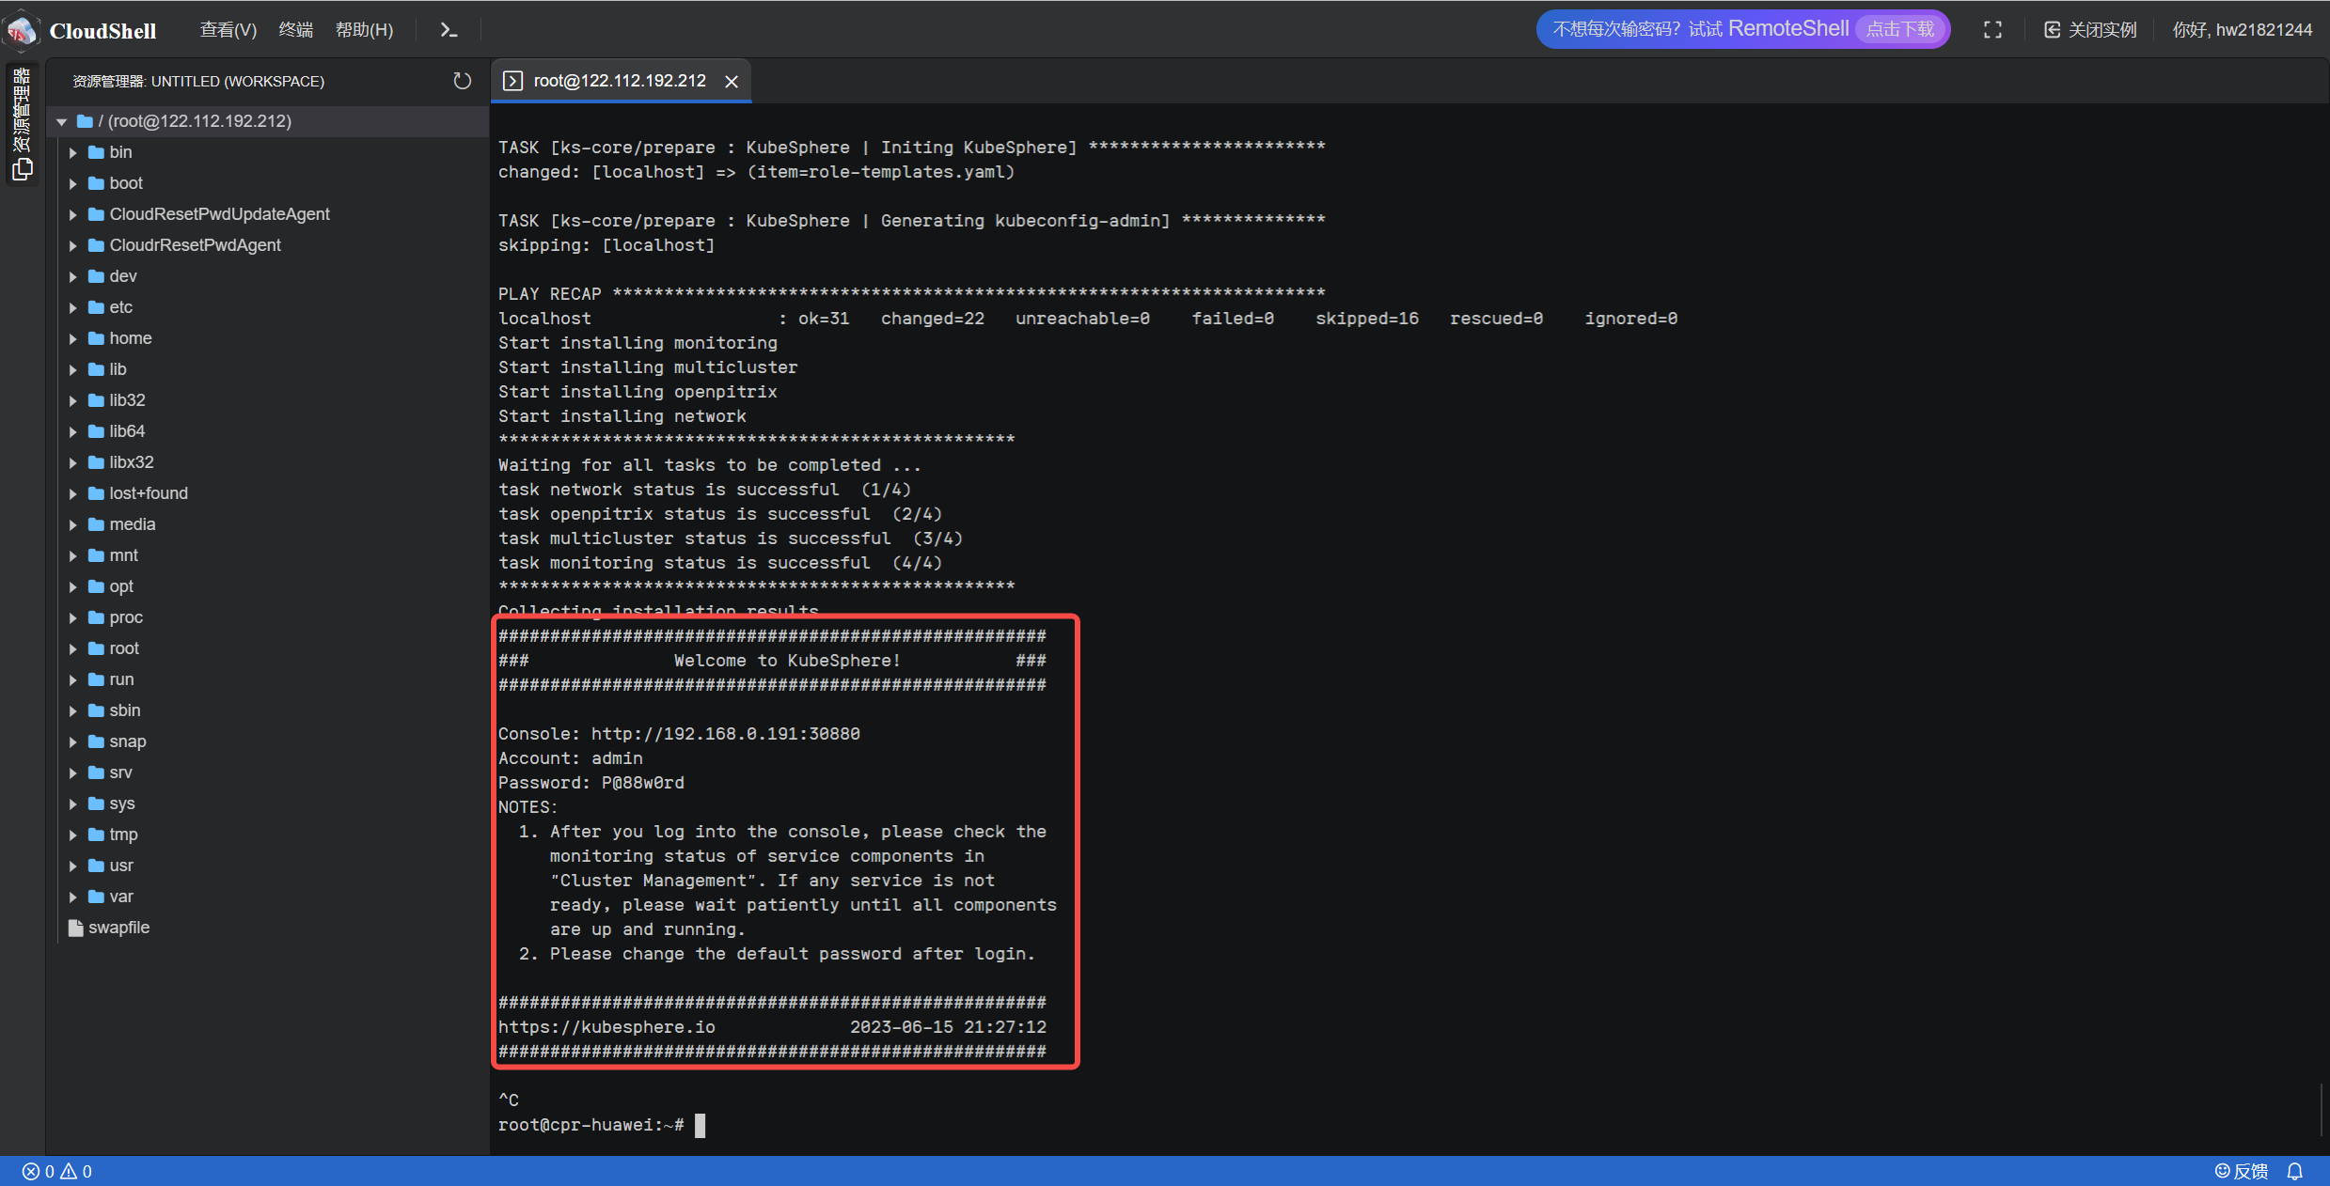This screenshot has width=2330, height=1186.
Task: Click the Welcome to KubeSphere! text
Action: 786,661
